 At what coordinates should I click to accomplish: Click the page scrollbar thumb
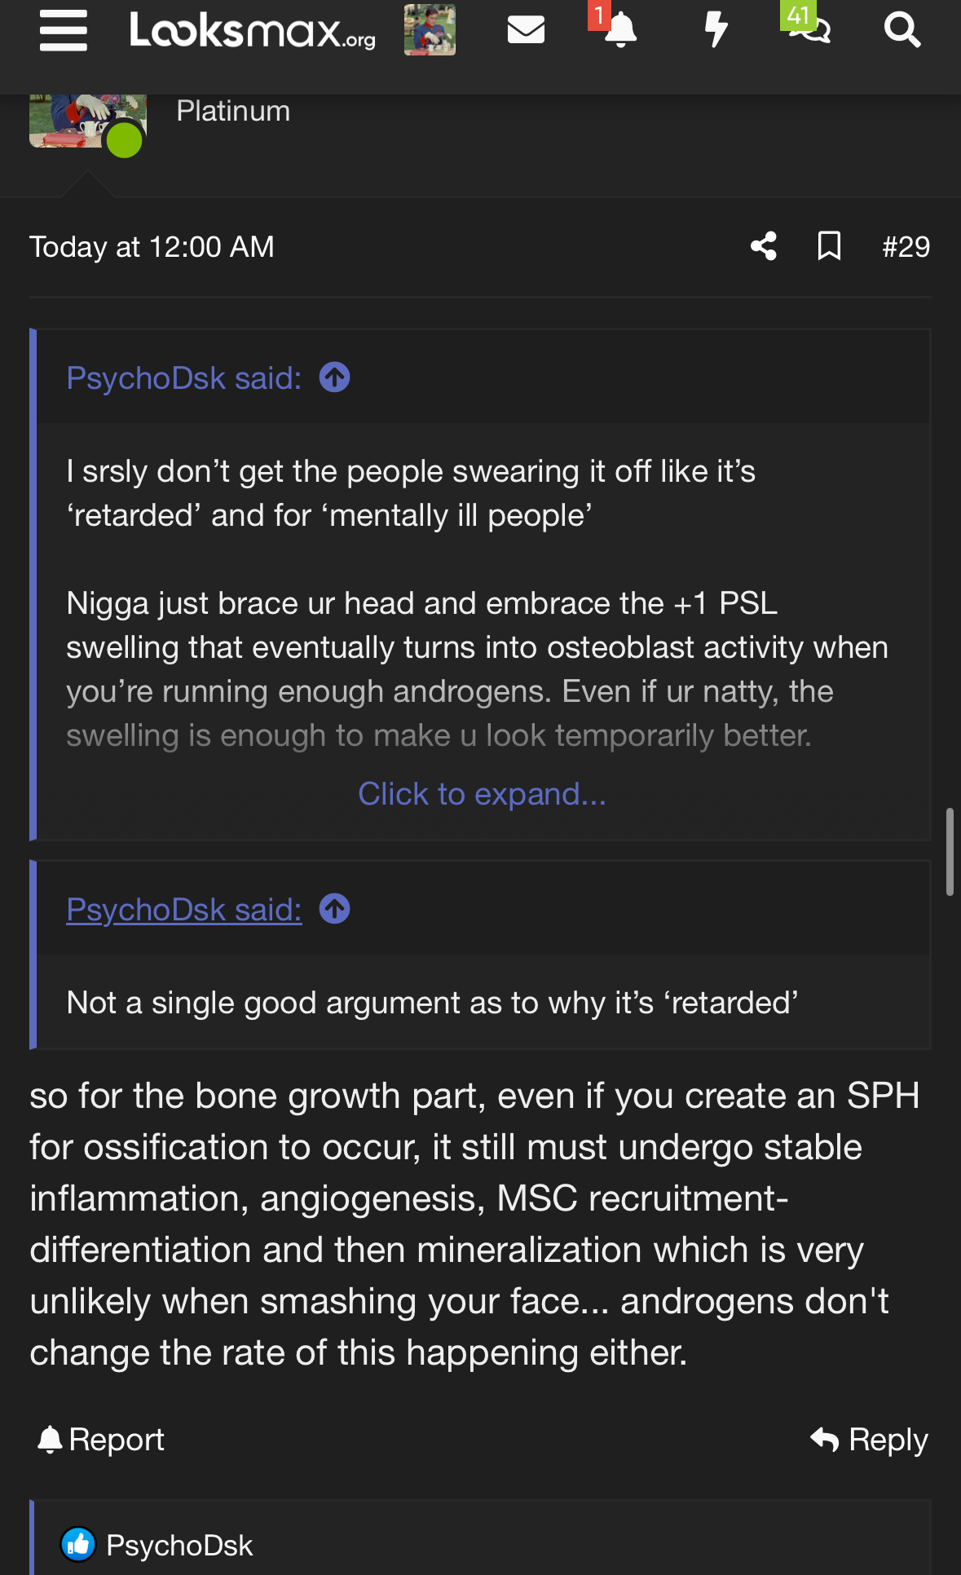pyautogui.click(x=950, y=852)
